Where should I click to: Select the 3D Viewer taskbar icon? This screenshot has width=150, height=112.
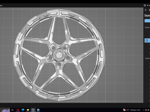33,110
